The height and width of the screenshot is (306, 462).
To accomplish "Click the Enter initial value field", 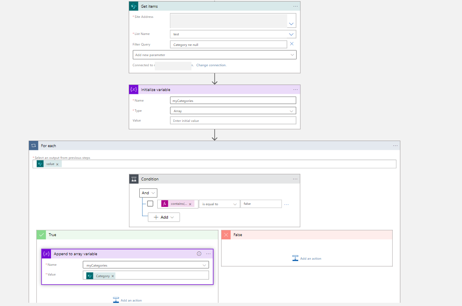I will click(233, 121).
